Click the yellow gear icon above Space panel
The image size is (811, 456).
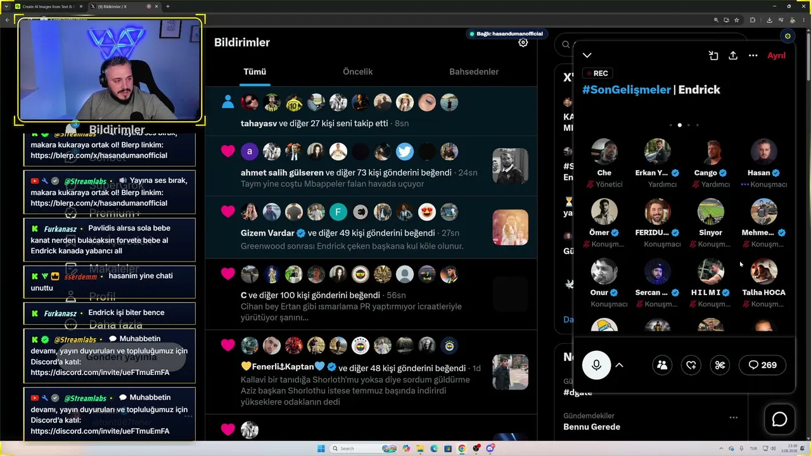click(788, 36)
